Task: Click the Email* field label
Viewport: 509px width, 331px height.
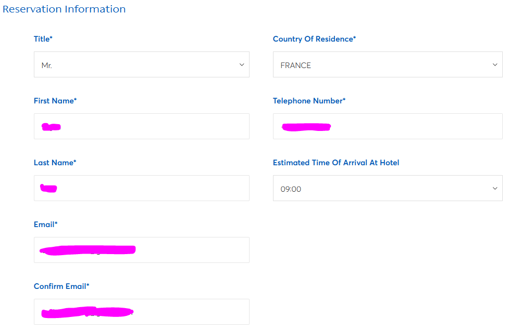Action: [x=46, y=224]
